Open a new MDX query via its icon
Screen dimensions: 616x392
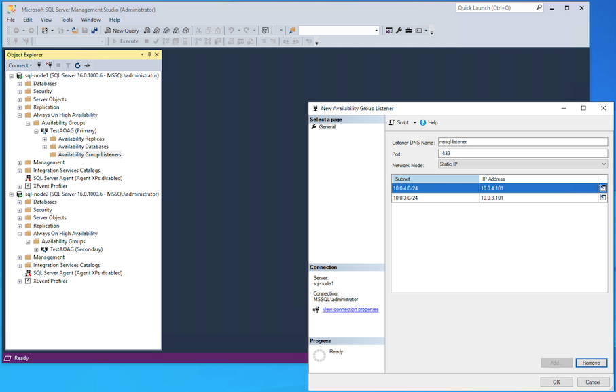click(157, 31)
